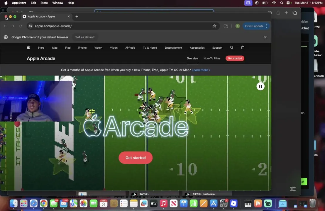Image resolution: width=325 pixels, height=211 pixels.
Task: Open Spotlight search in menu bar
Action: click(x=282, y=3)
